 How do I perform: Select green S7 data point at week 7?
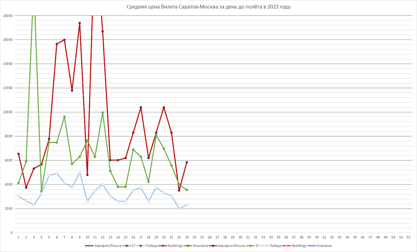click(64, 117)
